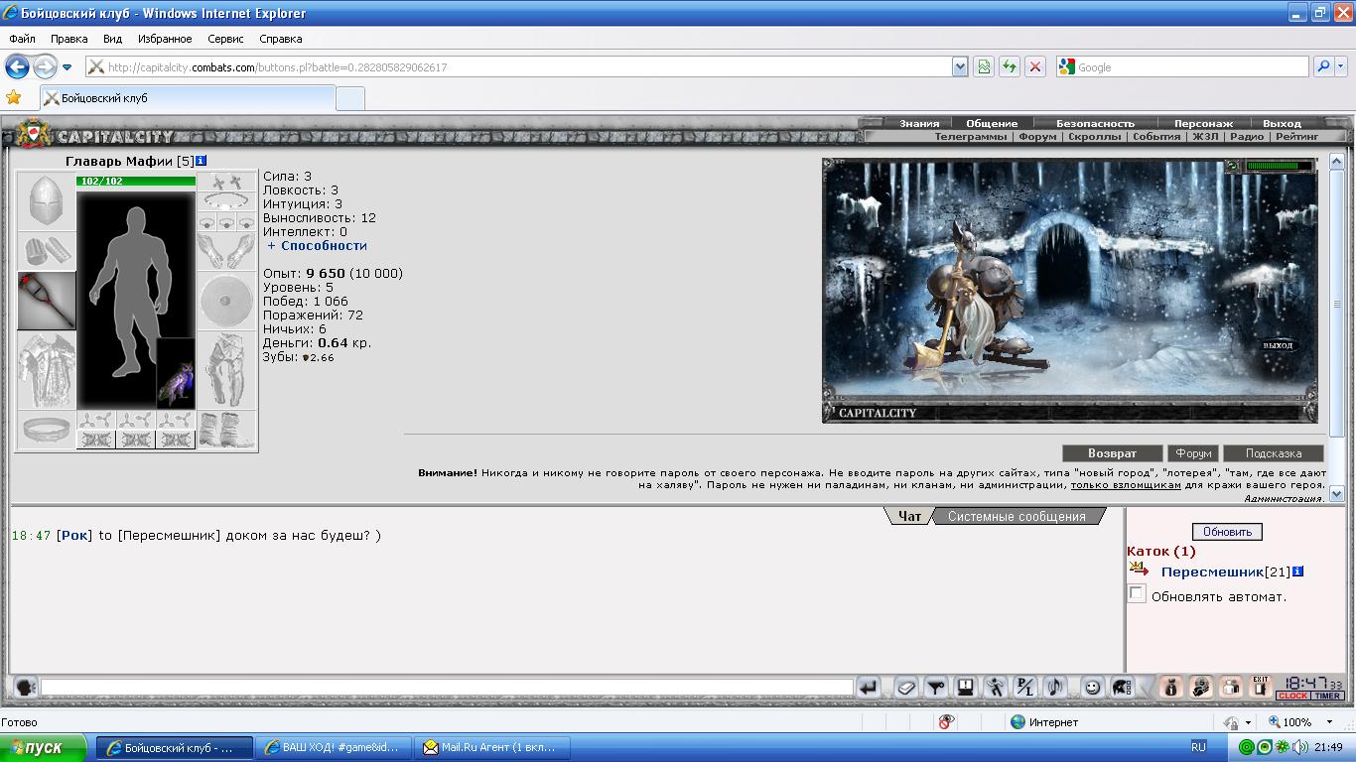
Task: Click the exclamation monitor icon
Action: pyautogui.click(x=966, y=687)
